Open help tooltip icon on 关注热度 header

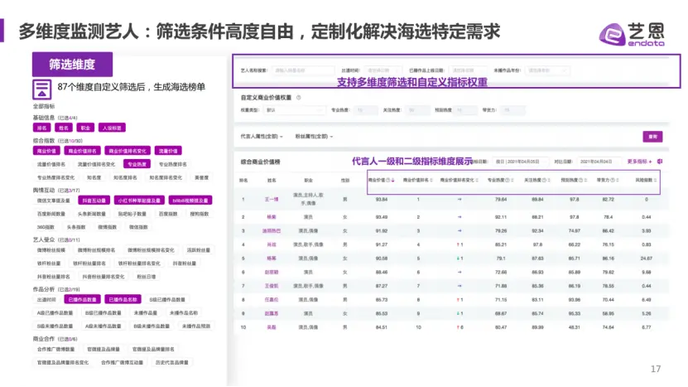(x=544, y=180)
